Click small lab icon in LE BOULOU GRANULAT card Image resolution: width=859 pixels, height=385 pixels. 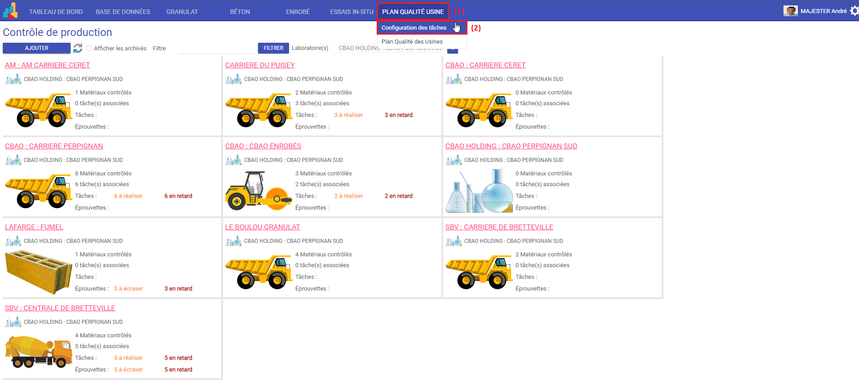[233, 241]
